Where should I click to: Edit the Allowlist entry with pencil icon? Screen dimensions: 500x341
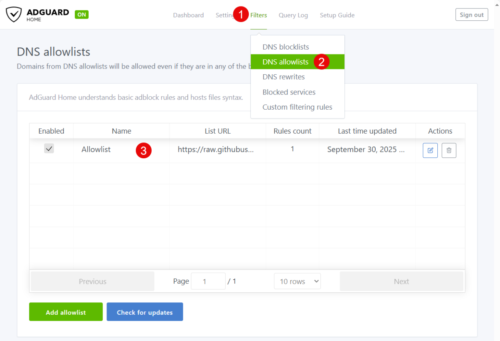pos(430,150)
